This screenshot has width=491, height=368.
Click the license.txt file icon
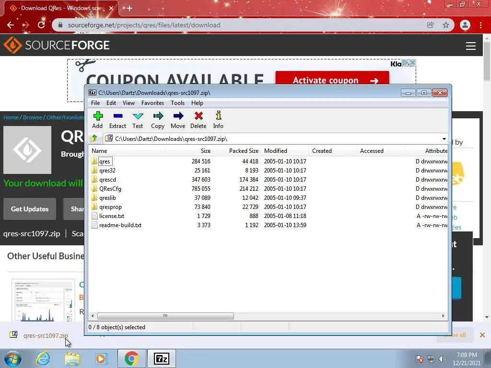pos(94,216)
